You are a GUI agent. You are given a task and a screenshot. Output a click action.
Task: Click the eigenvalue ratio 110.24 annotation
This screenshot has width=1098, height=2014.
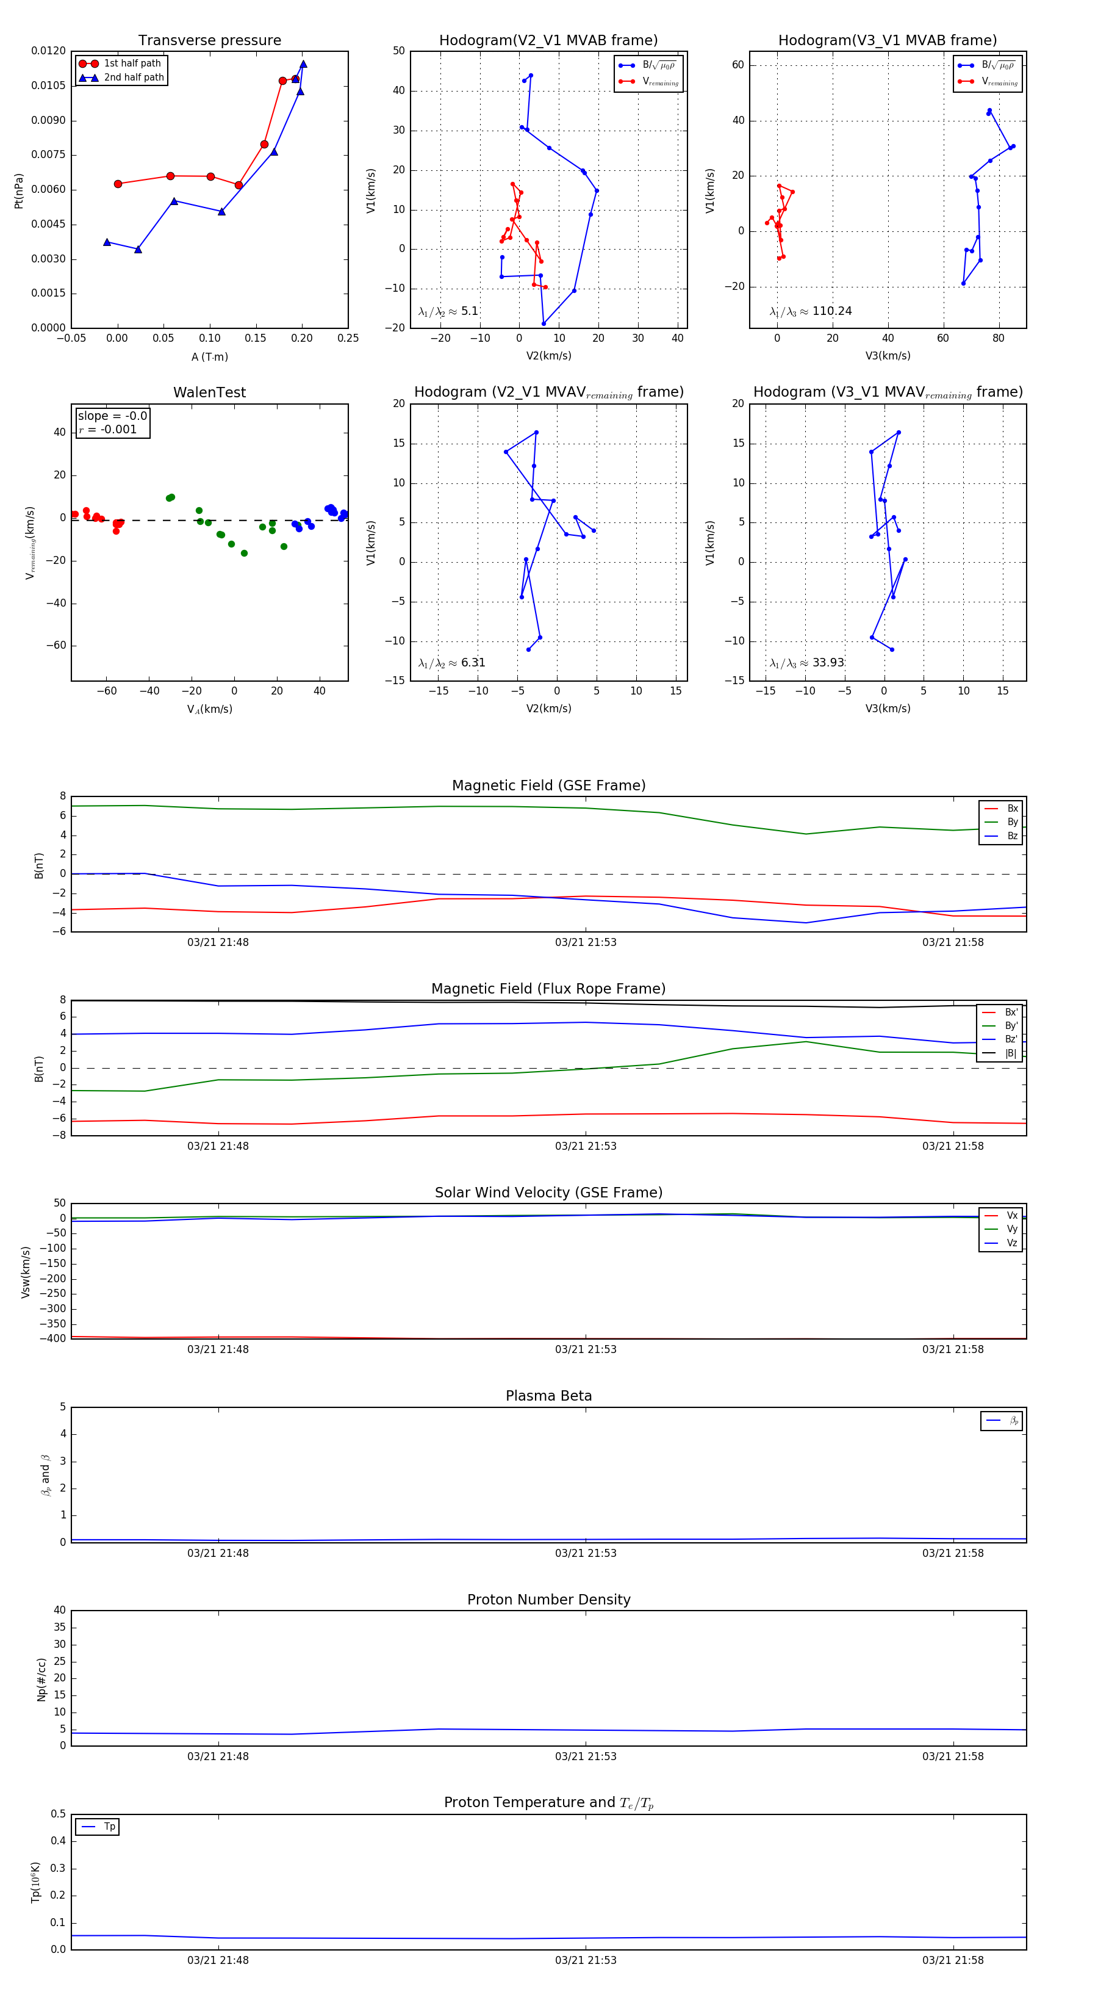coord(811,311)
